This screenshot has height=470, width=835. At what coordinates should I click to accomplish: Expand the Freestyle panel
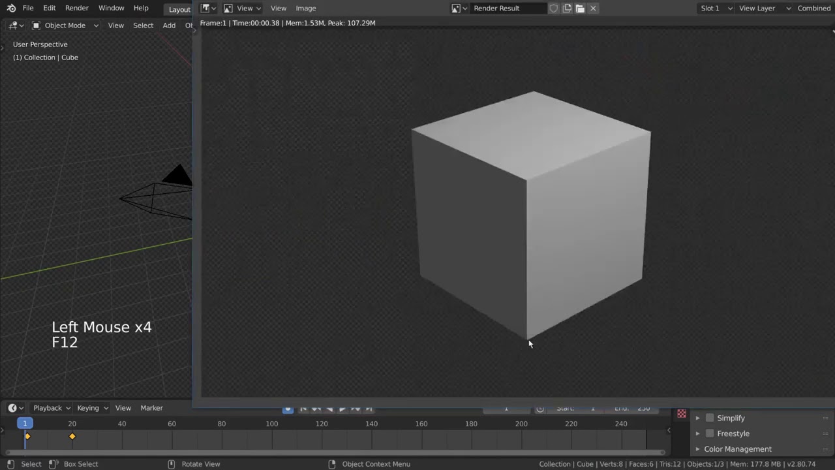pos(697,433)
